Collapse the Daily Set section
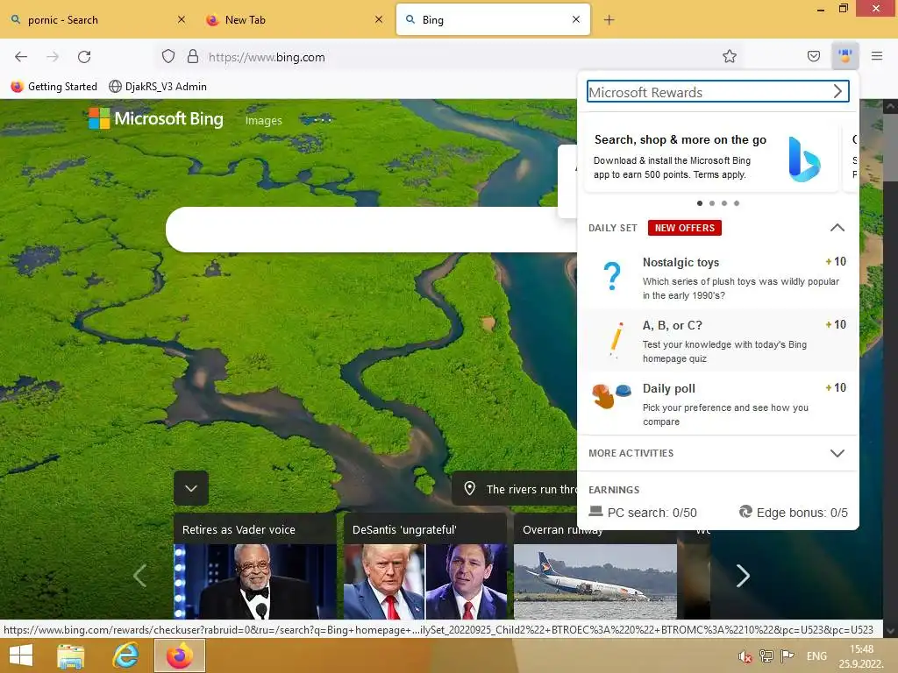898x673 pixels. point(837,228)
